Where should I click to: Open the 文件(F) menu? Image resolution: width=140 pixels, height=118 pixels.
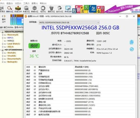[x=2, y=3]
